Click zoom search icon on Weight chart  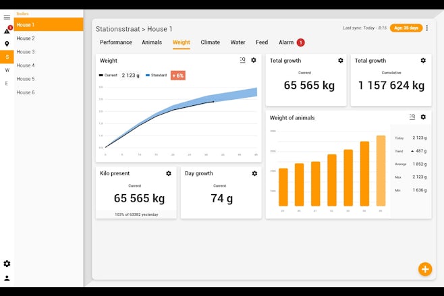pos(242,60)
